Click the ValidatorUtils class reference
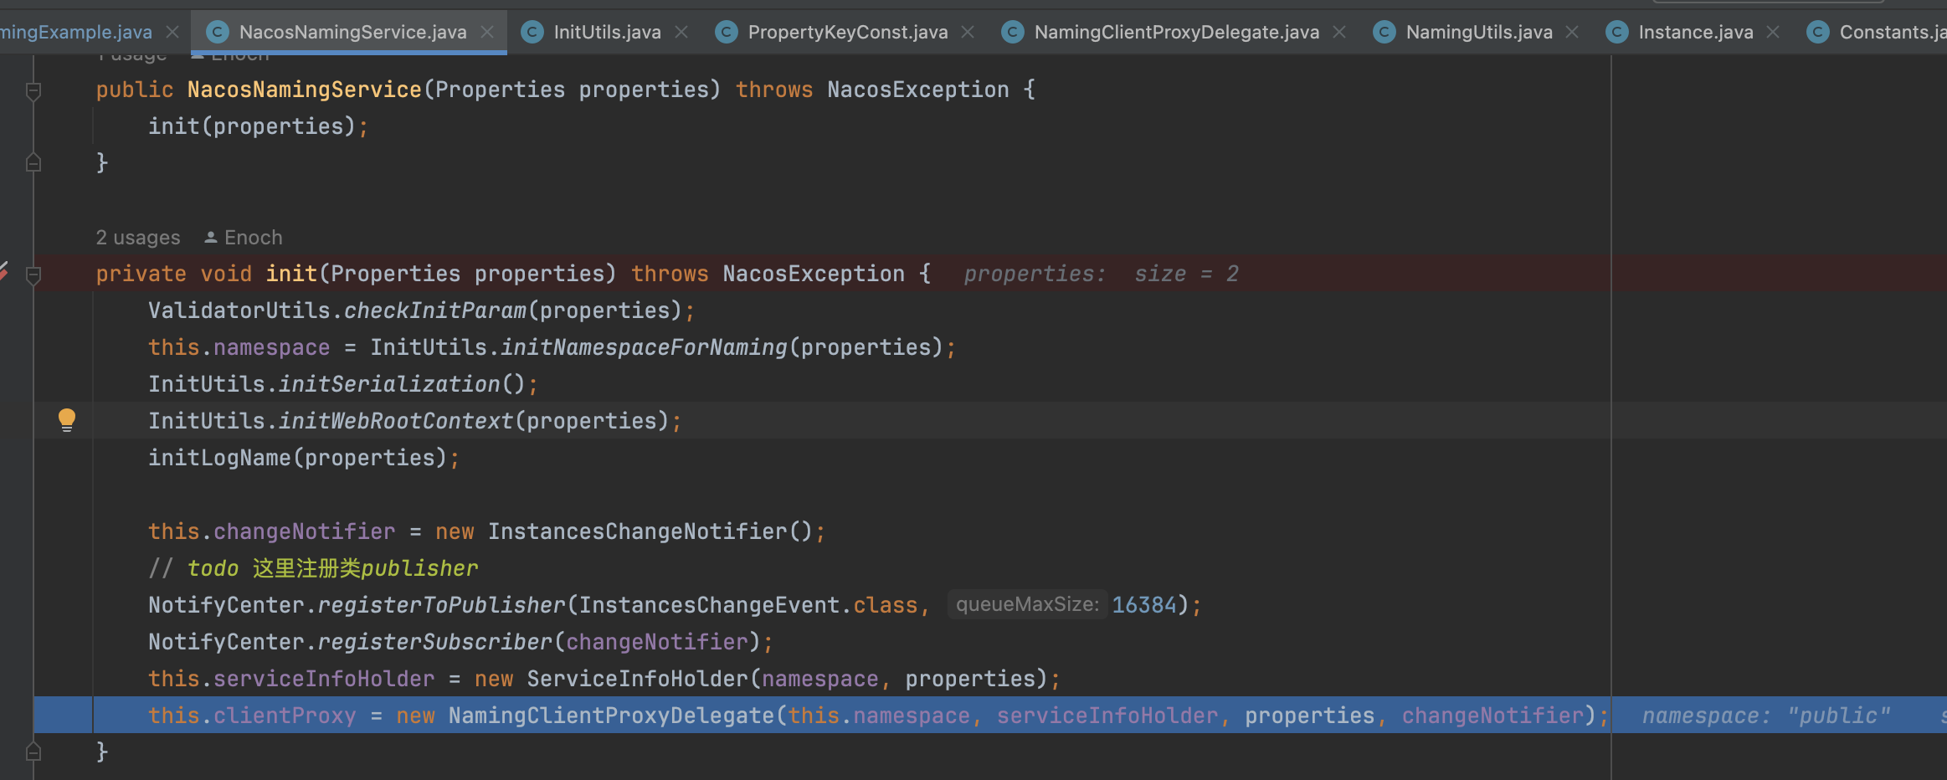 click(239, 310)
